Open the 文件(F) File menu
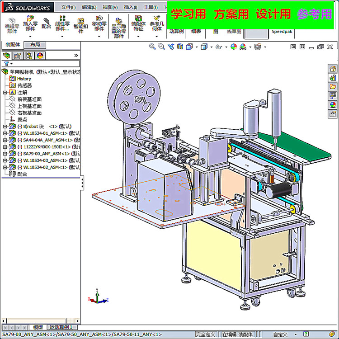The image size is (339, 339). [68, 7]
